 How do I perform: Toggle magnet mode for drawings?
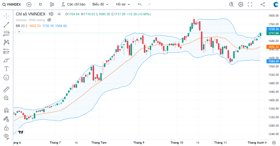click(x=6, y=110)
